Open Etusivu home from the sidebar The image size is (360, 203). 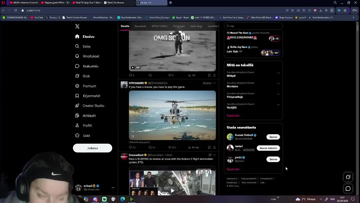point(85,37)
